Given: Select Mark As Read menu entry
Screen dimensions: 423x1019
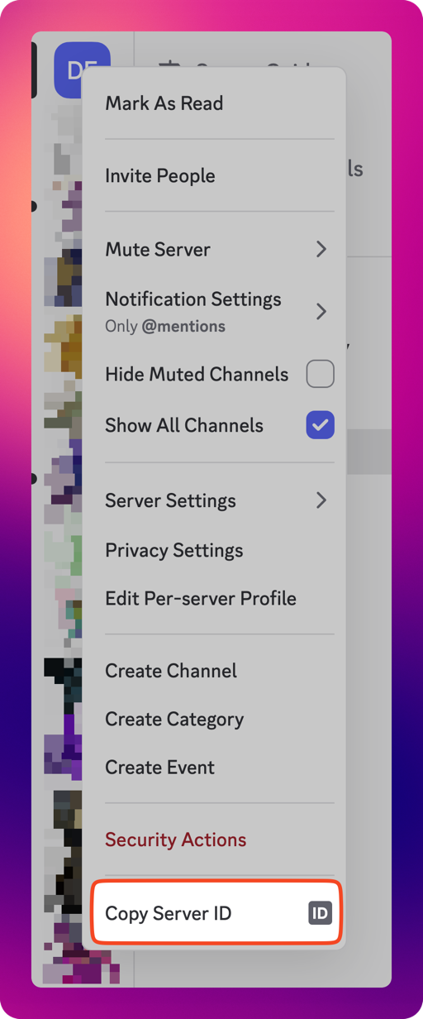Looking at the screenshot, I should coord(219,103).
